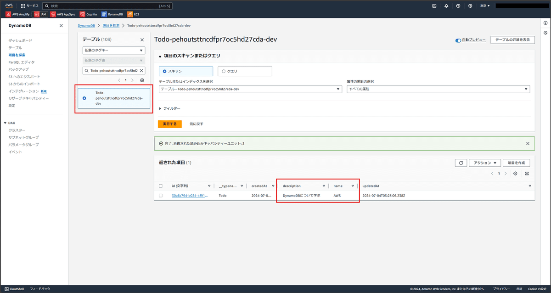
Task: Open the PartiQL エディタ sidebar item
Action: (21, 62)
